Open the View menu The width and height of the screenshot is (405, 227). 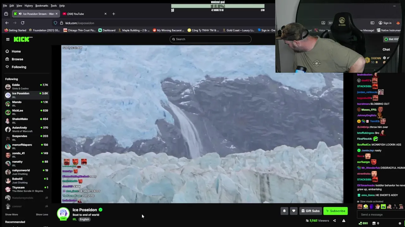(19, 6)
